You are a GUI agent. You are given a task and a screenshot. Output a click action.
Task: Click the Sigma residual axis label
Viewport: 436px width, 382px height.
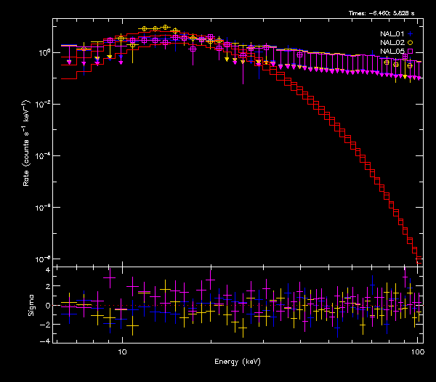coord(31,305)
